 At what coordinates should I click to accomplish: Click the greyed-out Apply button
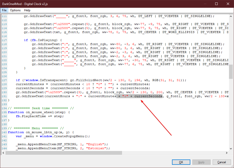click(201, 162)
